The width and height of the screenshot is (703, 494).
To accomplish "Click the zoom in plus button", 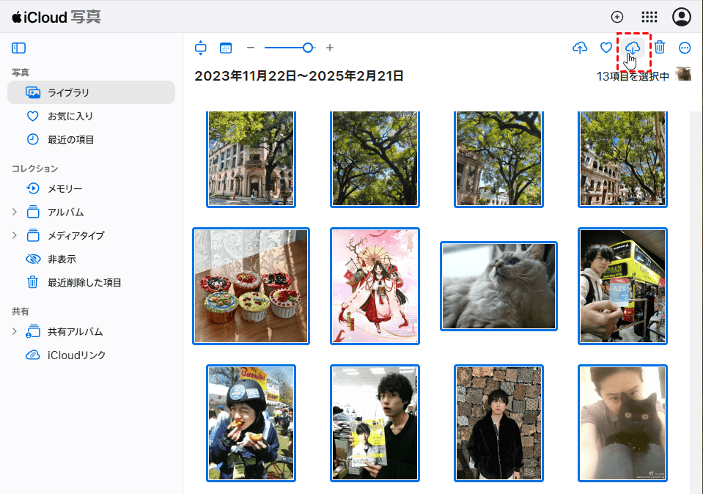I will [330, 48].
